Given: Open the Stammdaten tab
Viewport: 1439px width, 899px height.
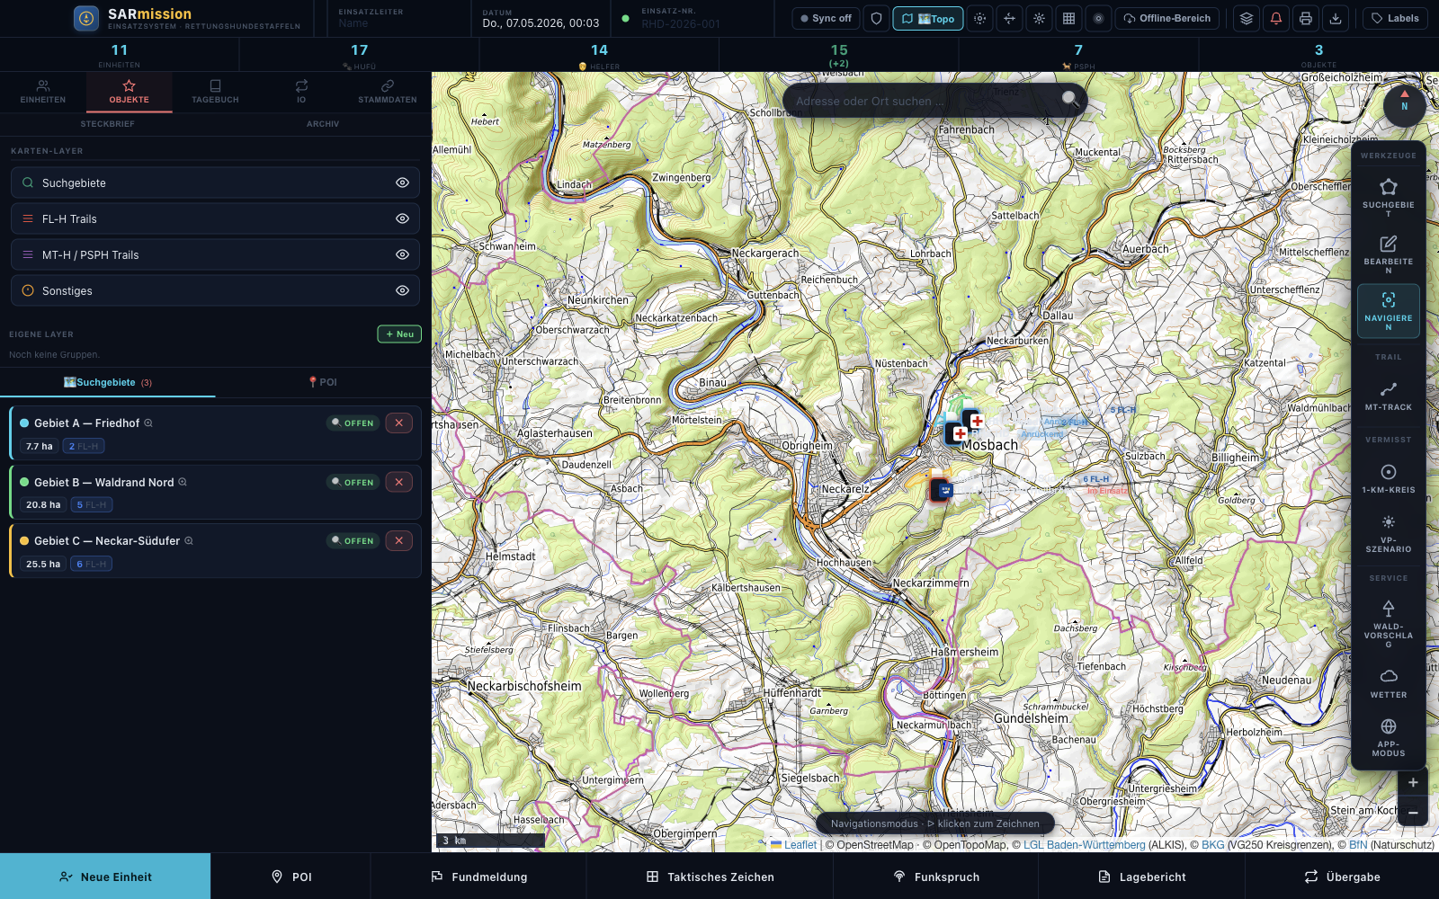Looking at the screenshot, I should [388, 92].
